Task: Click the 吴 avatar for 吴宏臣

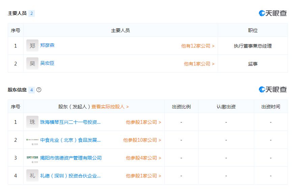Action: [x=32, y=63]
